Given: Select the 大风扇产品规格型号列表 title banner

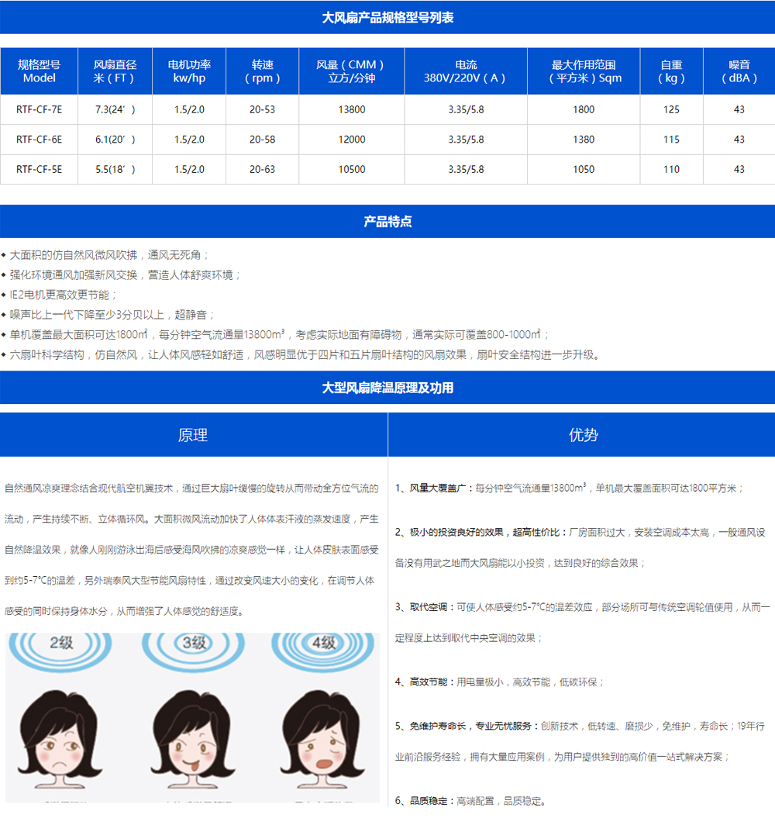Looking at the screenshot, I should click(x=387, y=18).
